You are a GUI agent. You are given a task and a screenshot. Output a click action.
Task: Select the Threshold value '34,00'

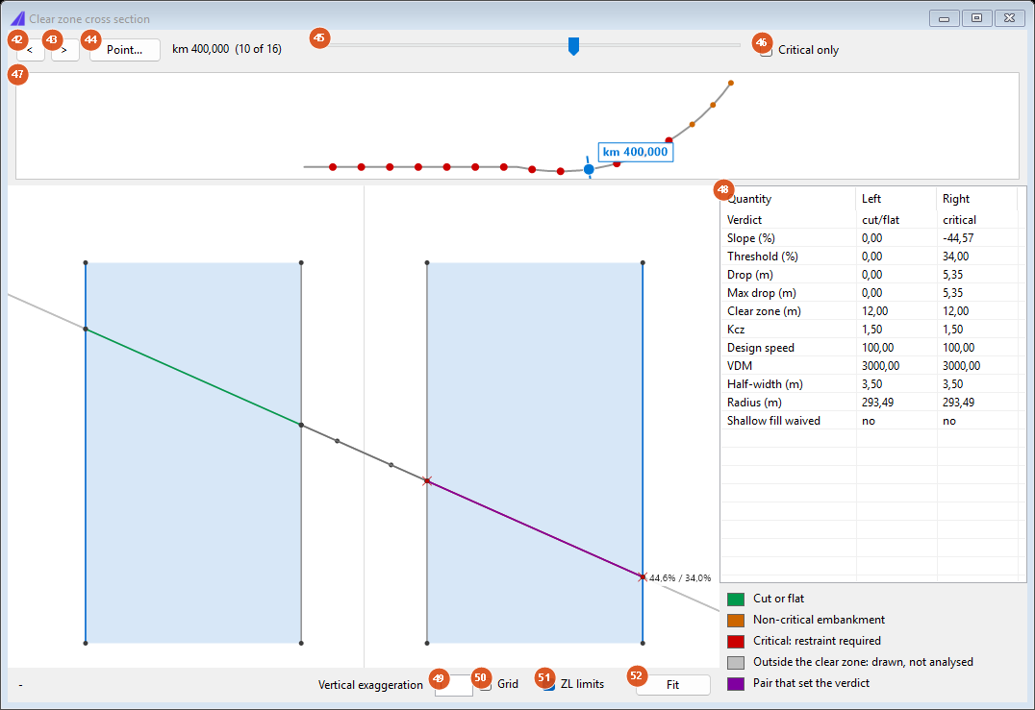956,257
